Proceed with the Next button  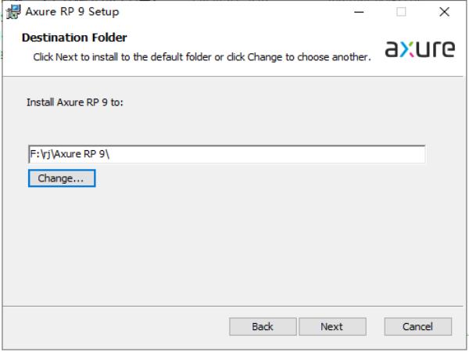tap(332, 326)
